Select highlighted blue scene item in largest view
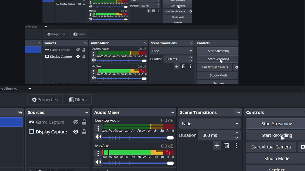This screenshot has height=171, width=305. 12,122
